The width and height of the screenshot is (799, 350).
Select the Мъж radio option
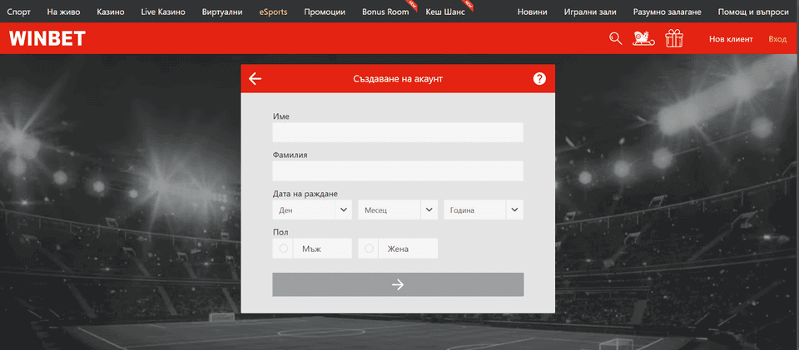click(312, 249)
